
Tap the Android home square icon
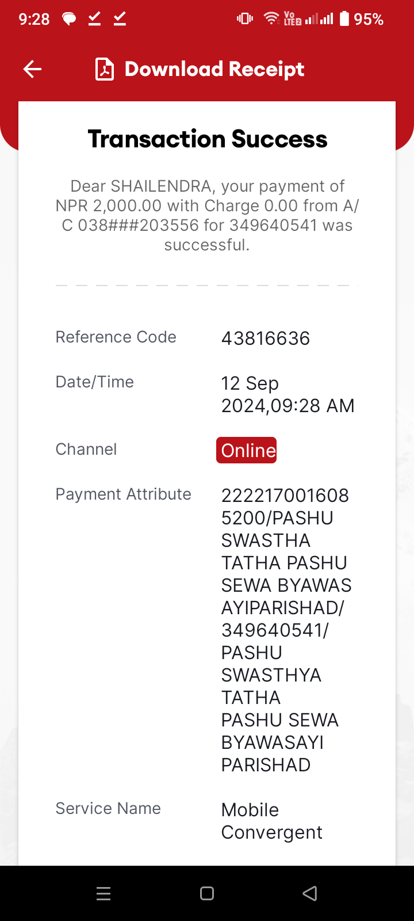tap(207, 893)
